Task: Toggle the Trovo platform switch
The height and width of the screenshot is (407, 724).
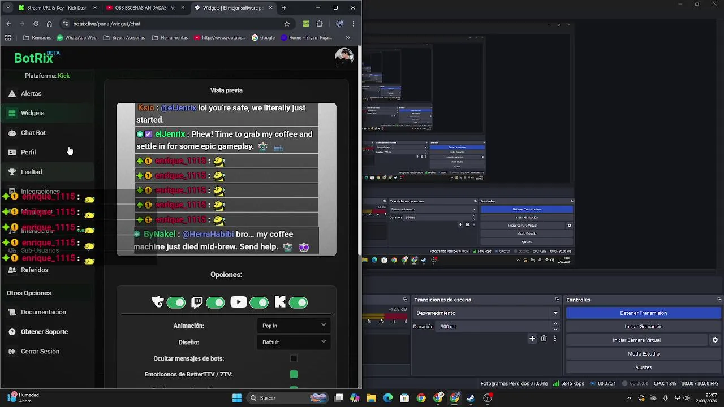Action: (176, 302)
